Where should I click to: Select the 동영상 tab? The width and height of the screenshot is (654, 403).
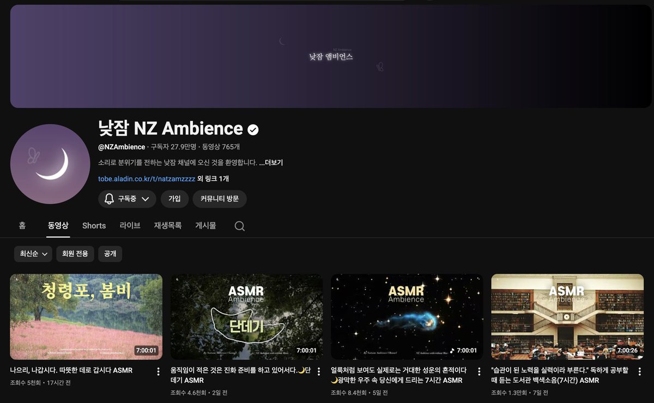tap(58, 225)
